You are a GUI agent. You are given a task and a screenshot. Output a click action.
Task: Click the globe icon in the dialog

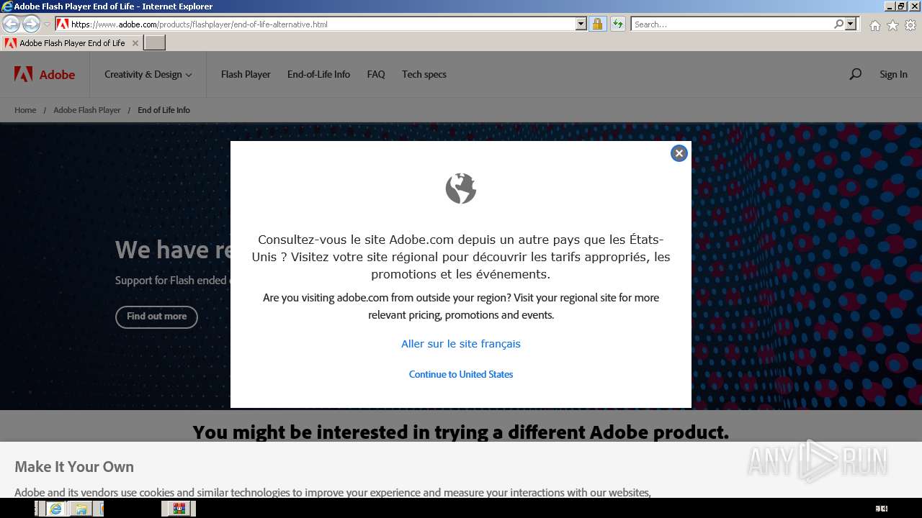point(461,188)
